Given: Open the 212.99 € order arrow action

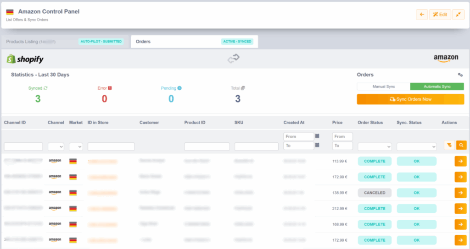Looking at the screenshot, I should click(461, 209).
